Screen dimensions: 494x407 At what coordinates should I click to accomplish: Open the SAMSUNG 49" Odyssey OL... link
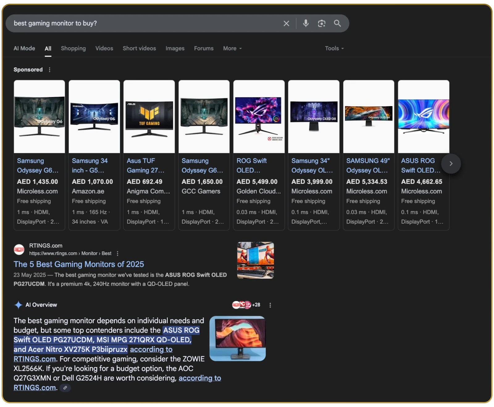click(368, 166)
